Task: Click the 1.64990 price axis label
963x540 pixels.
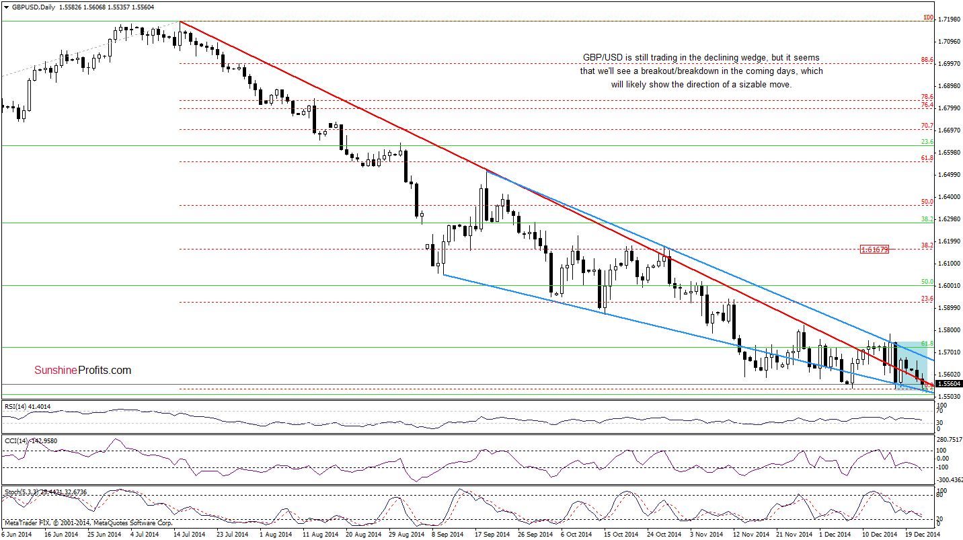Action: 948,175
